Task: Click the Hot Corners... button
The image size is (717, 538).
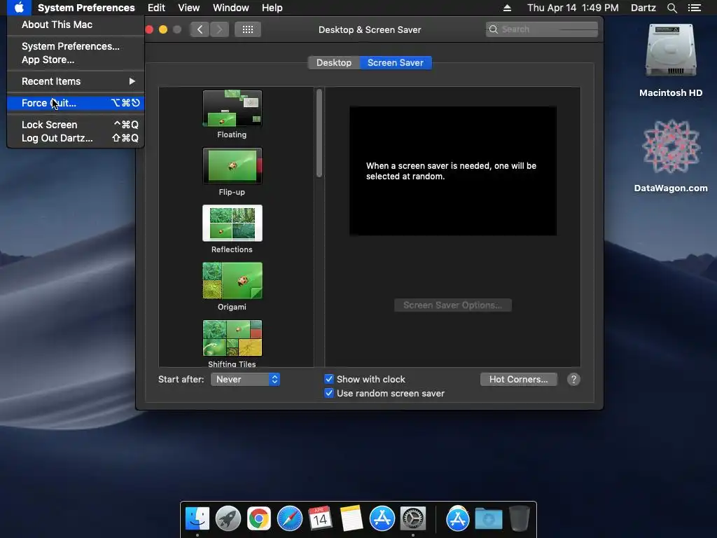Action: coord(519,379)
